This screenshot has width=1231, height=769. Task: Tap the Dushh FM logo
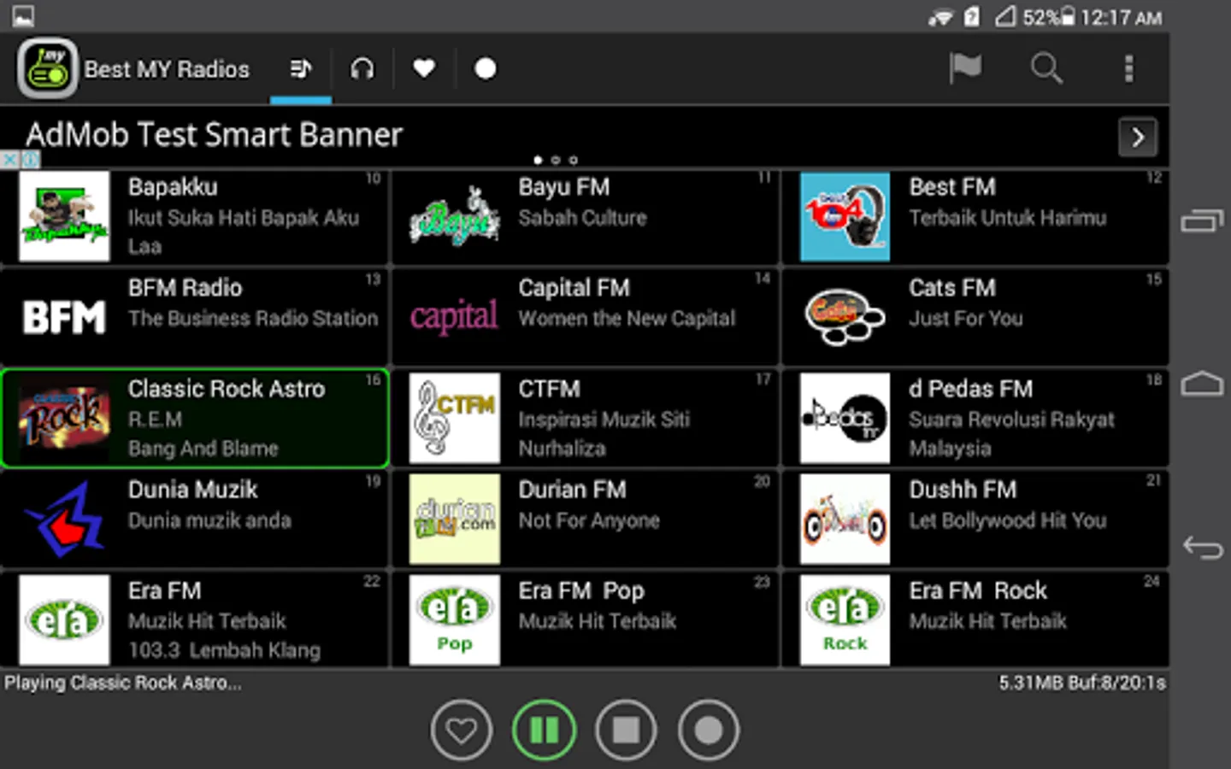click(845, 519)
